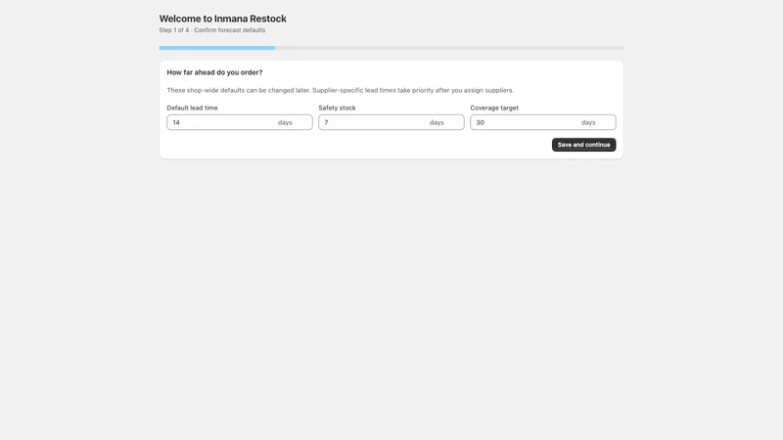This screenshot has height=440, width=783.
Task: Edit the Coverage target input field
Action: point(543,122)
